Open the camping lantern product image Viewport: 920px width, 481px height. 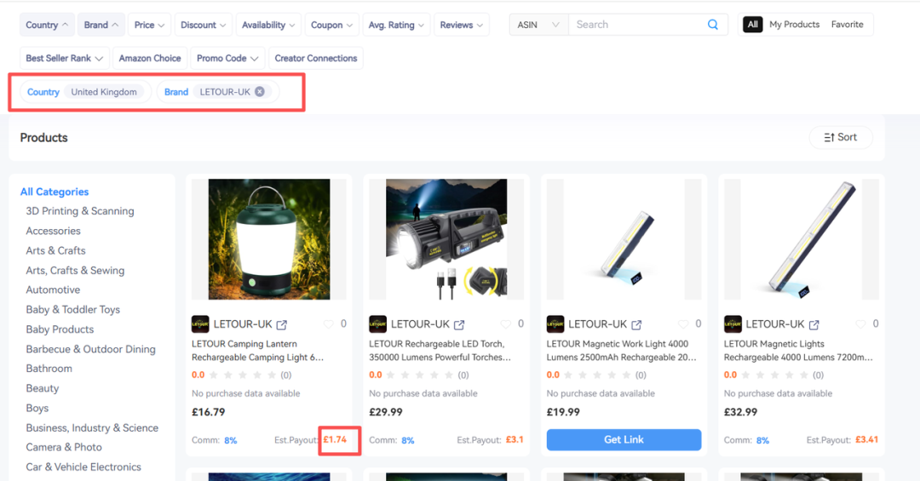(x=269, y=239)
